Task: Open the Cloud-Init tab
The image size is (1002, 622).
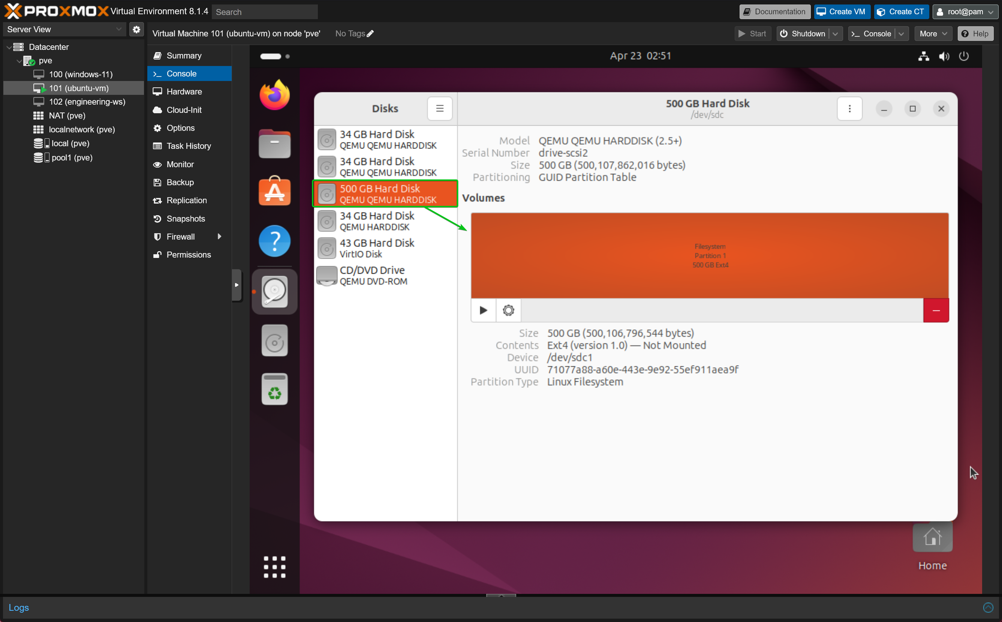Action: (x=189, y=110)
